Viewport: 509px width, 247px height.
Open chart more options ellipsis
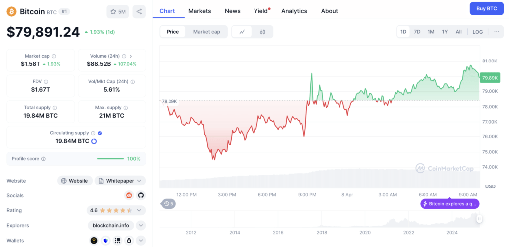coord(497,32)
